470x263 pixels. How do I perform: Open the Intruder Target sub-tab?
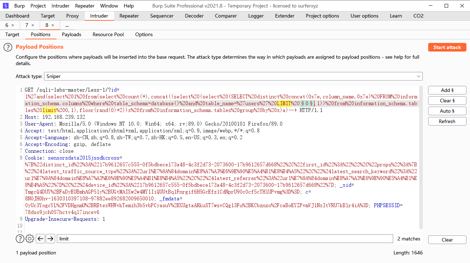(x=12, y=34)
